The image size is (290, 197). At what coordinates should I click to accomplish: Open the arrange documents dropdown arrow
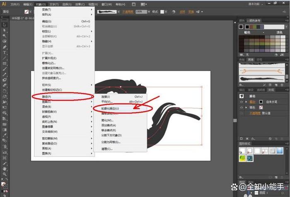coord(146,4)
